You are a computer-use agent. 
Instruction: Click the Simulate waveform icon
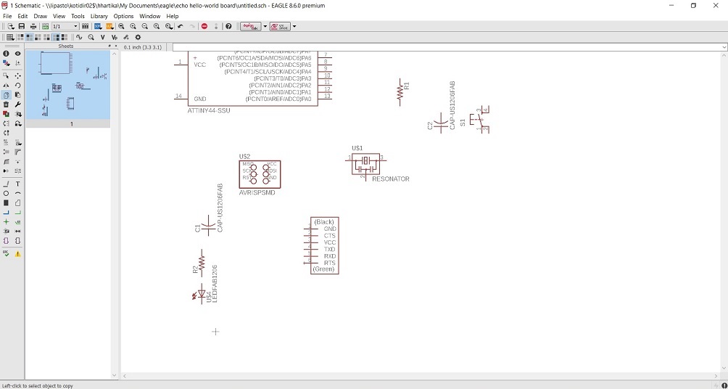coord(79,37)
